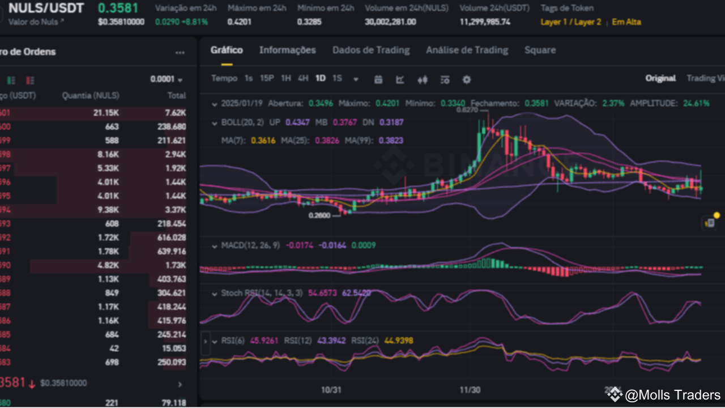Select order row with quantity 849
This screenshot has height=408, width=725.
click(x=93, y=293)
